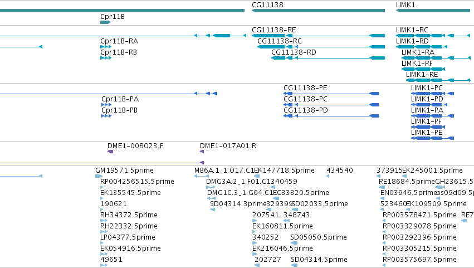Image resolution: width=474 pixels, height=268 pixels.
Task: Select the SD04314.3prime EST label
Action: (238, 204)
